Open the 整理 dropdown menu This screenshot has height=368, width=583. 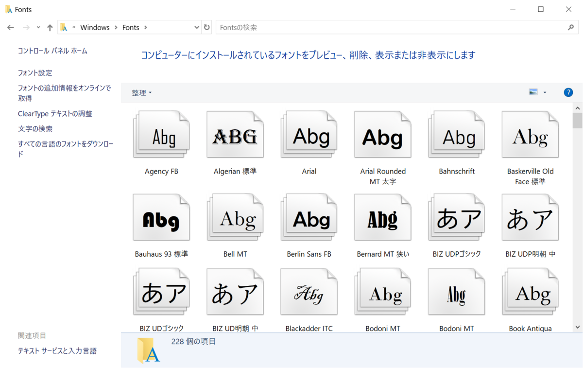141,92
